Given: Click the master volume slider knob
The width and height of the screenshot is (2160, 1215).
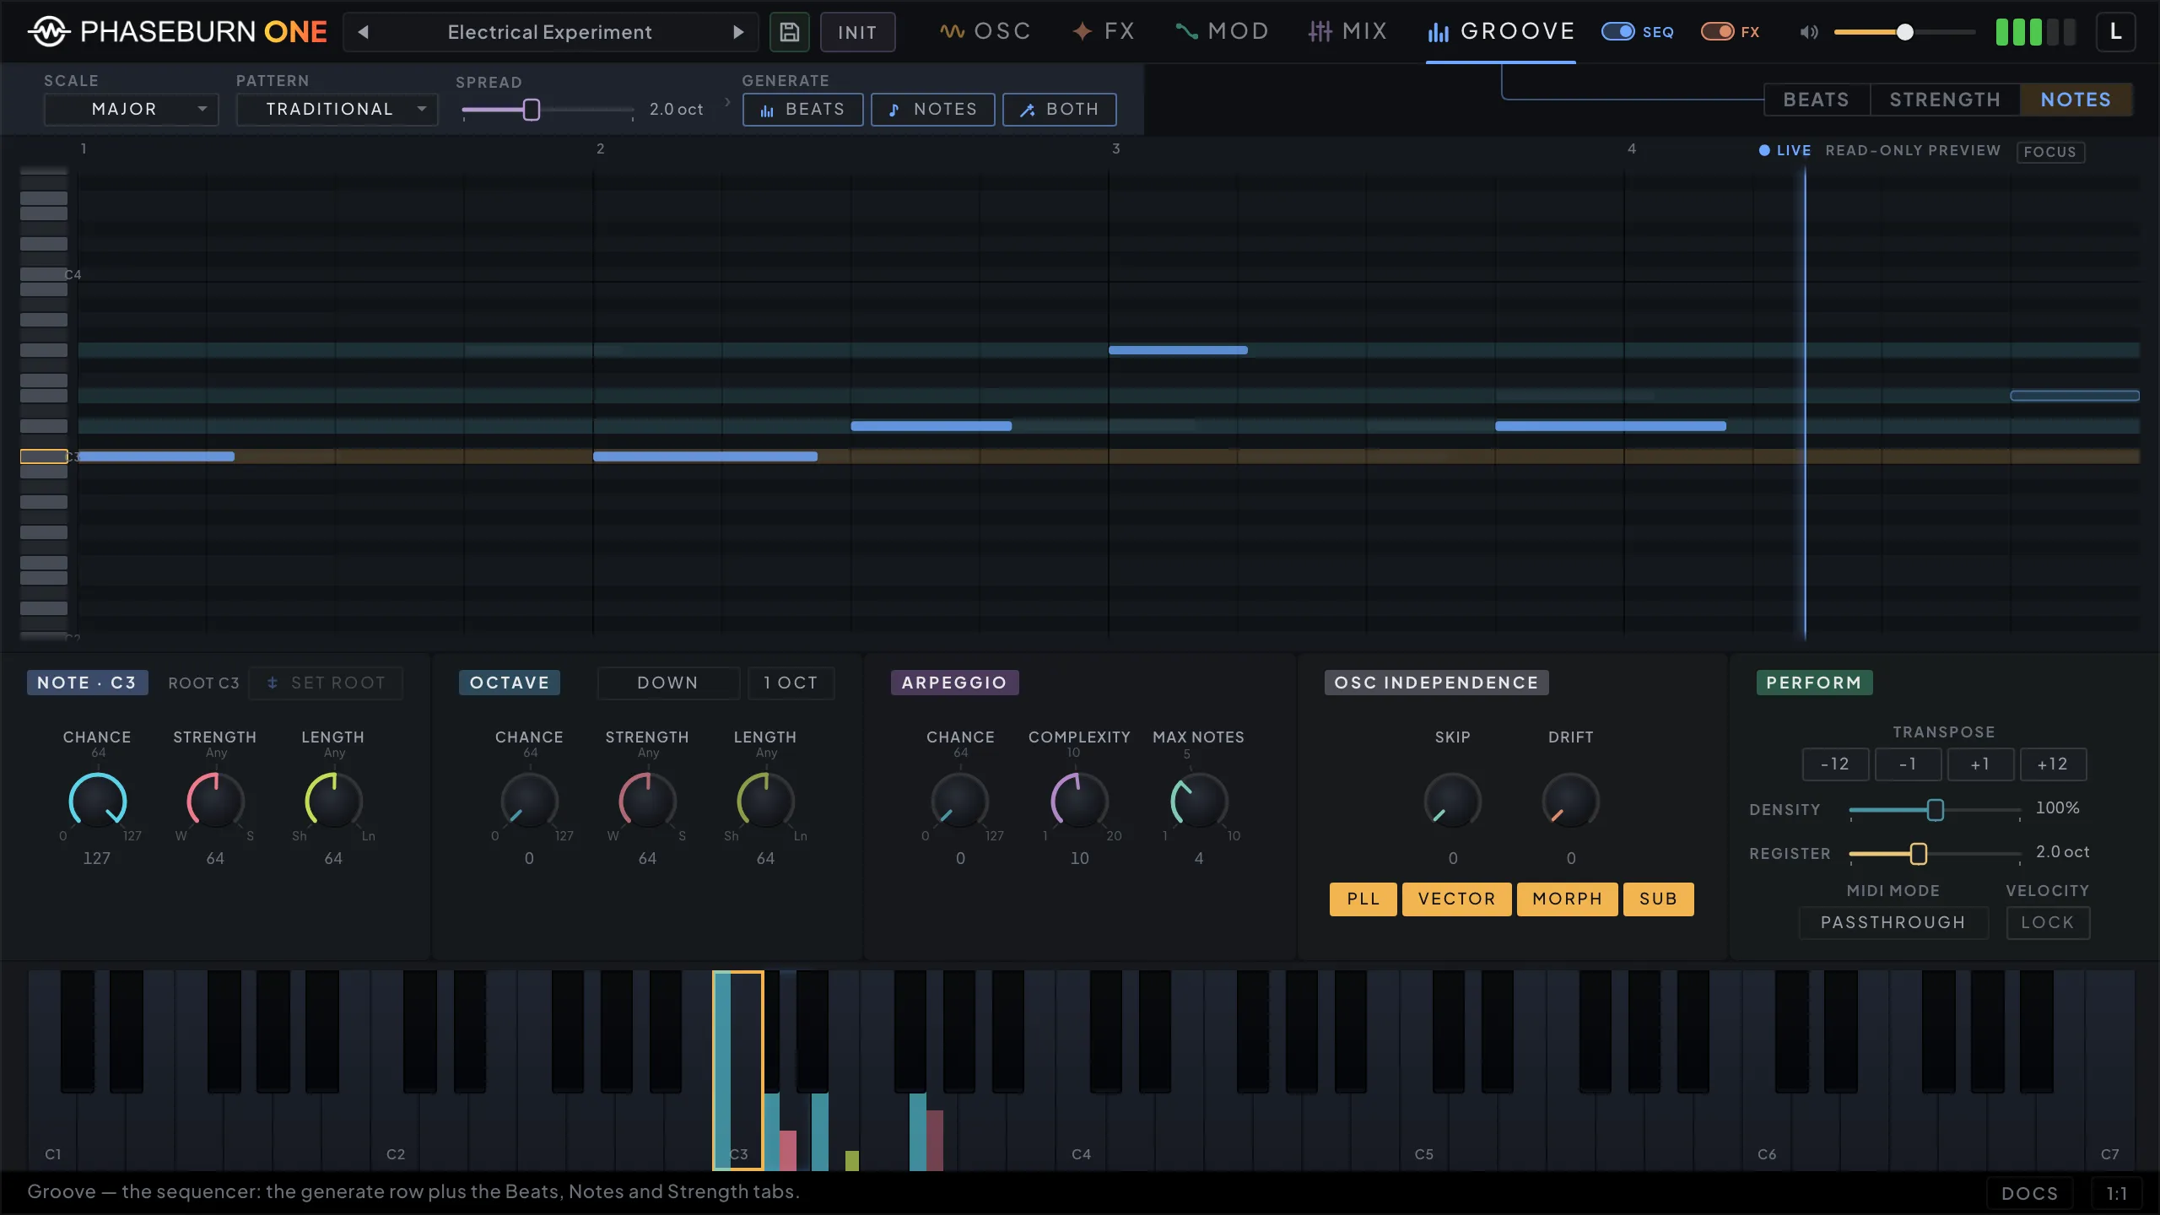Looking at the screenshot, I should tap(1904, 32).
